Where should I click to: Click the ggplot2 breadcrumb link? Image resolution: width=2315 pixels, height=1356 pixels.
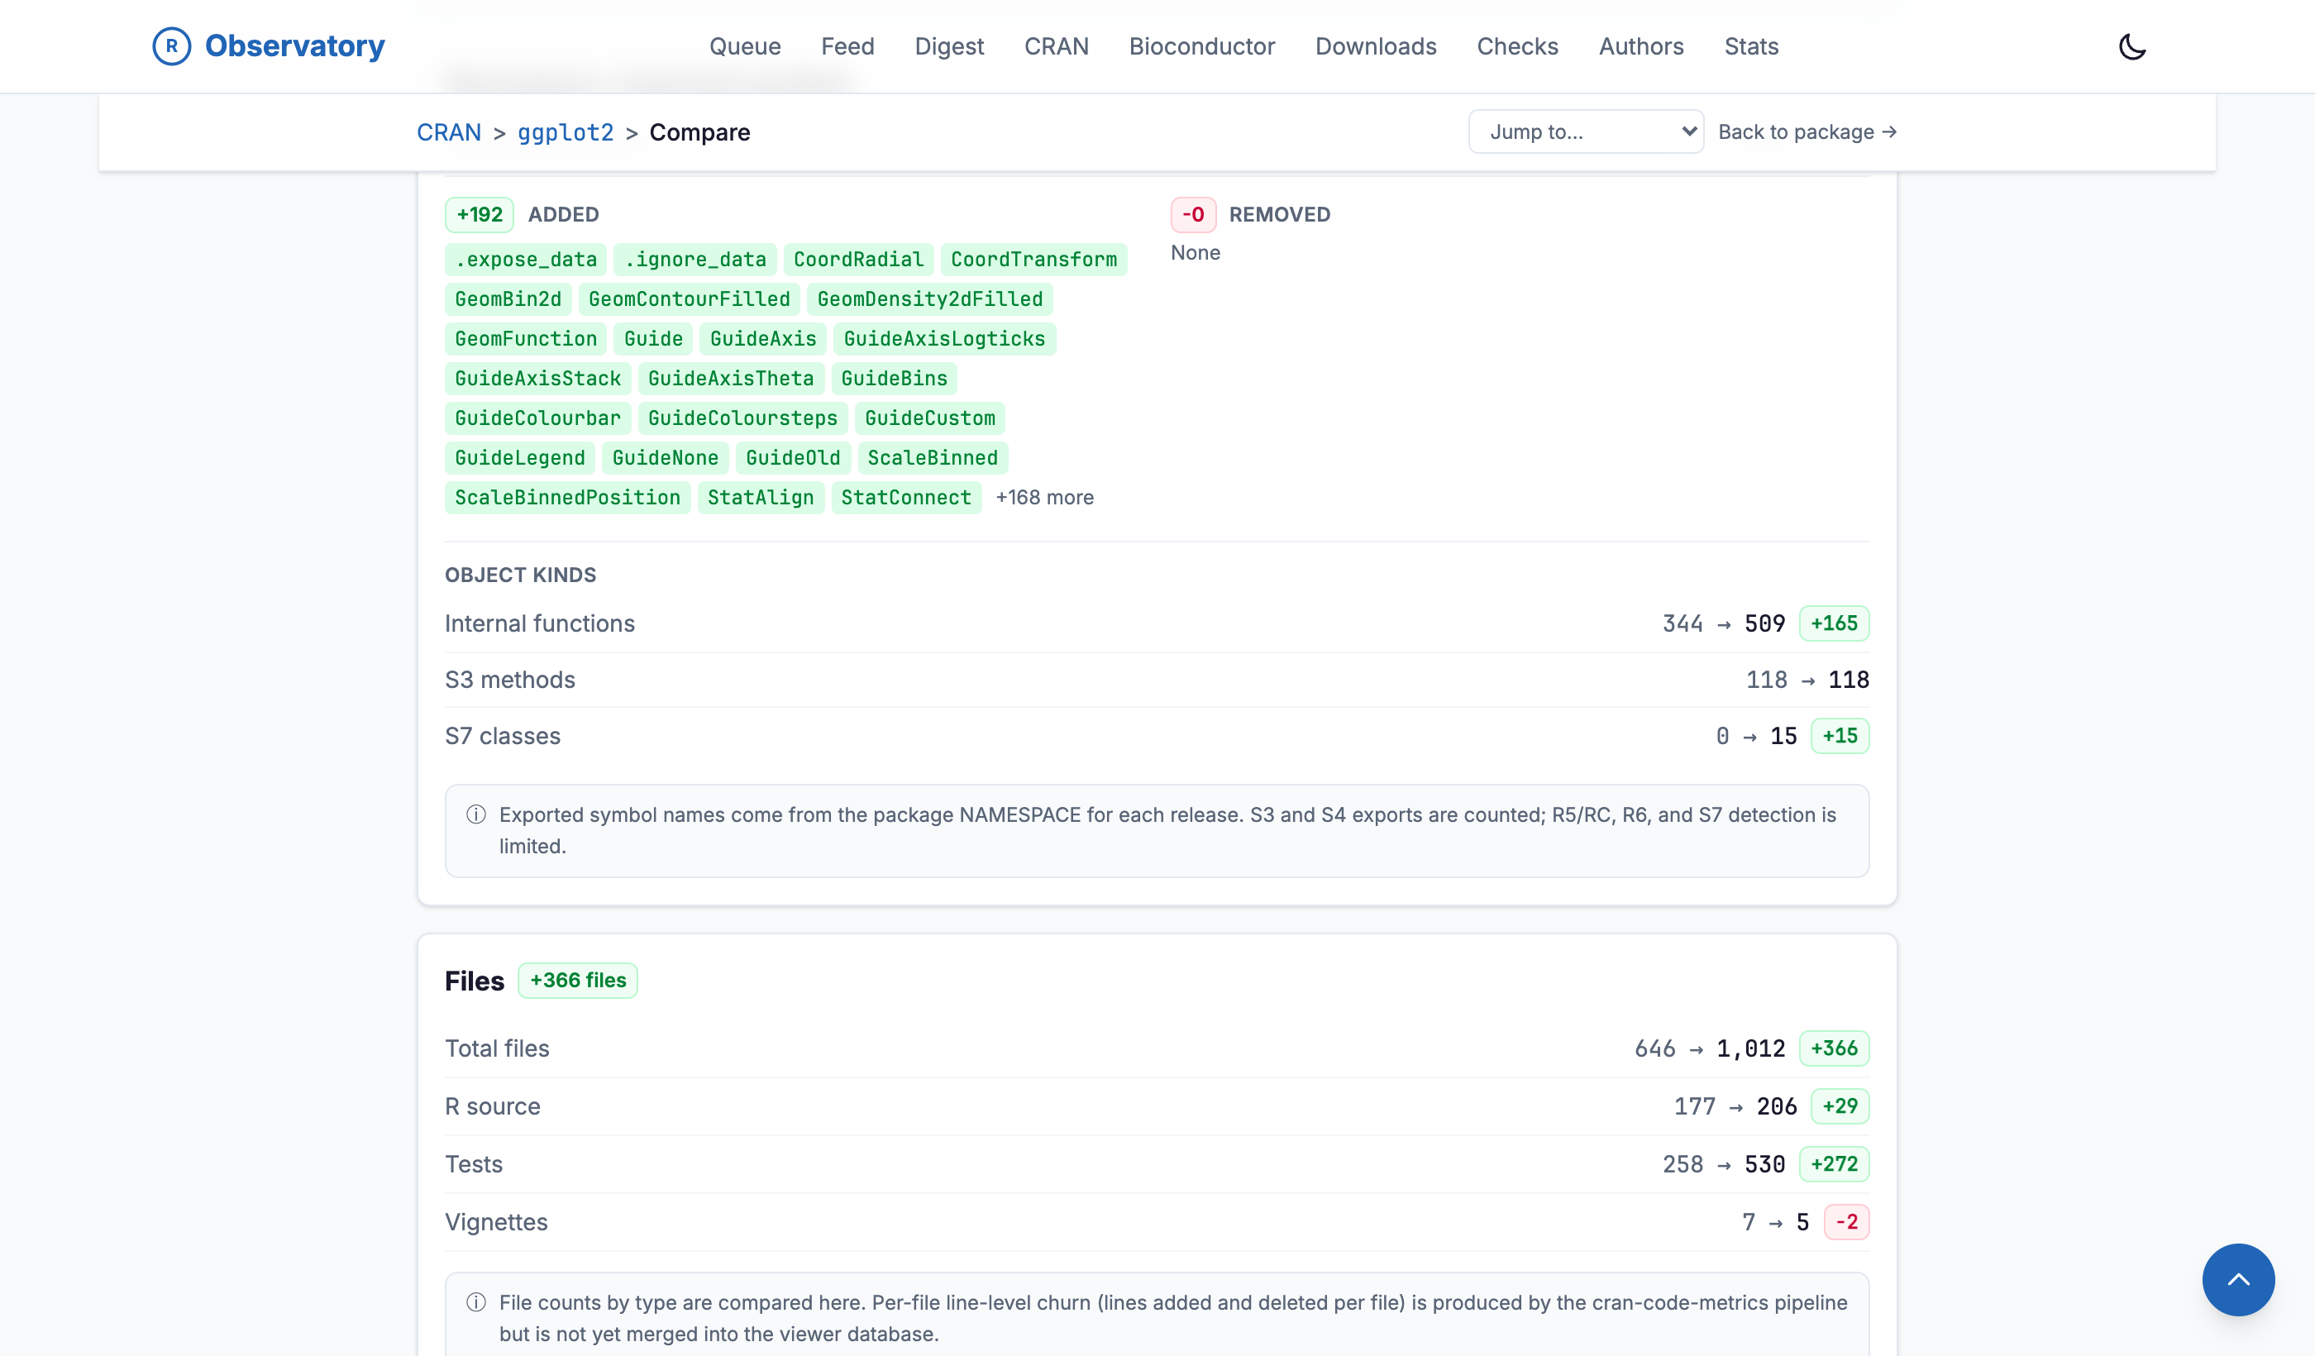tap(565, 132)
